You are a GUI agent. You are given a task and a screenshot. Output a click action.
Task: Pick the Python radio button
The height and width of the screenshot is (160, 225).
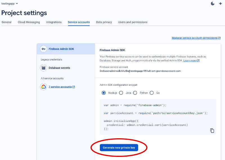coord(135,93)
